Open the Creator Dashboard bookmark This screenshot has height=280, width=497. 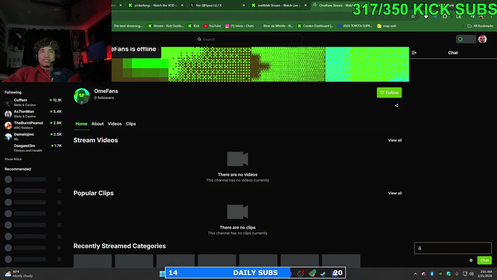coord(316,26)
